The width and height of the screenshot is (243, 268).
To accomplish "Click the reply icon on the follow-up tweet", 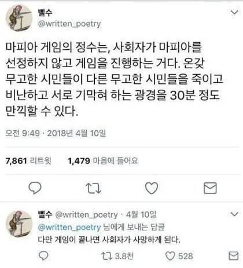I will click(43, 256).
